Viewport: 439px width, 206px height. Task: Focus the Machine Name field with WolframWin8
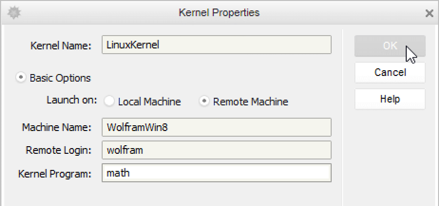pyautogui.click(x=216, y=127)
